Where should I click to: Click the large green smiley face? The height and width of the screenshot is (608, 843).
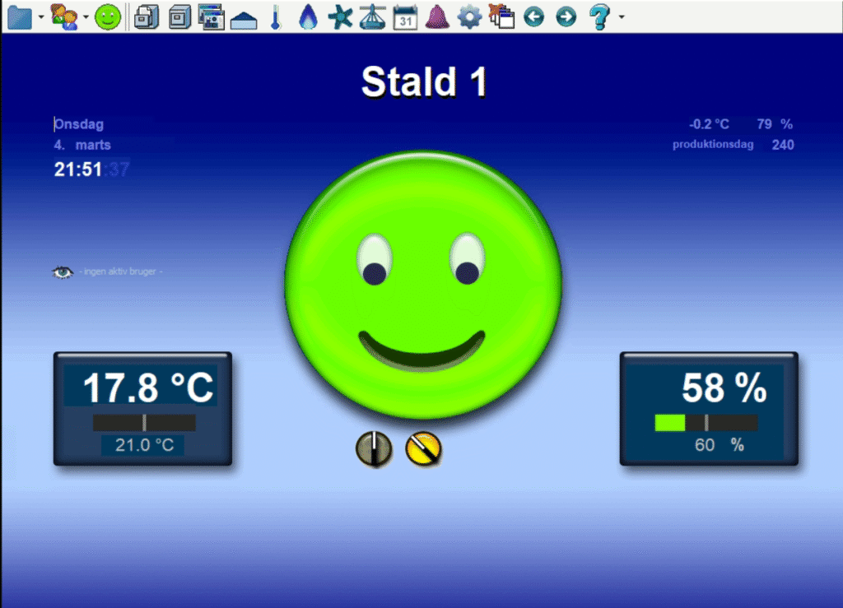pyautogui.click(x=422, y=284)
